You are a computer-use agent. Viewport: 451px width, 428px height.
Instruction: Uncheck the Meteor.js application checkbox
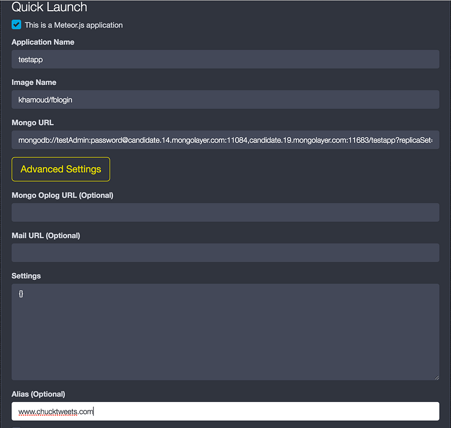tap(16, 25)
